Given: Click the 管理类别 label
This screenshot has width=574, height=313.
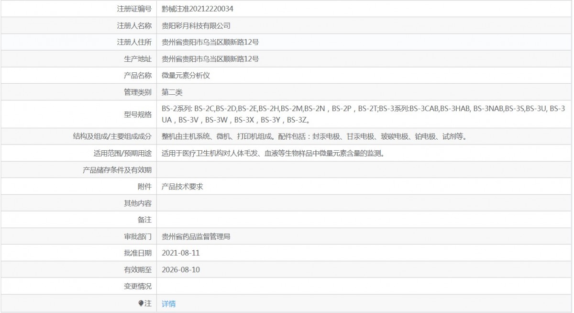Looking at the screenshot, I should point(138,92).
